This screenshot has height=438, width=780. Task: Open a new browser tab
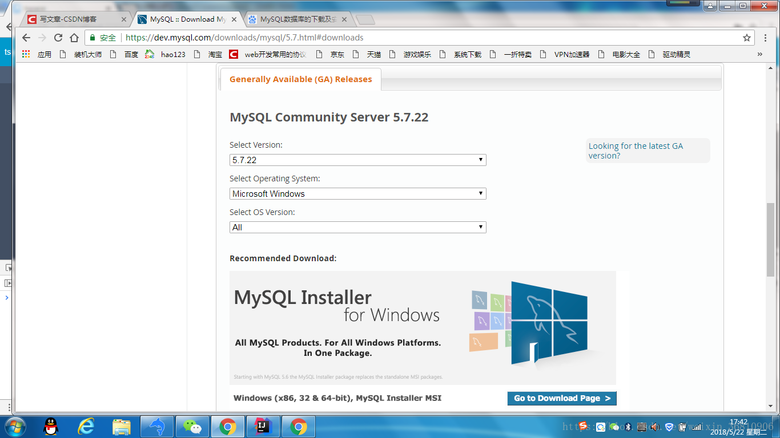click(365, 20)
